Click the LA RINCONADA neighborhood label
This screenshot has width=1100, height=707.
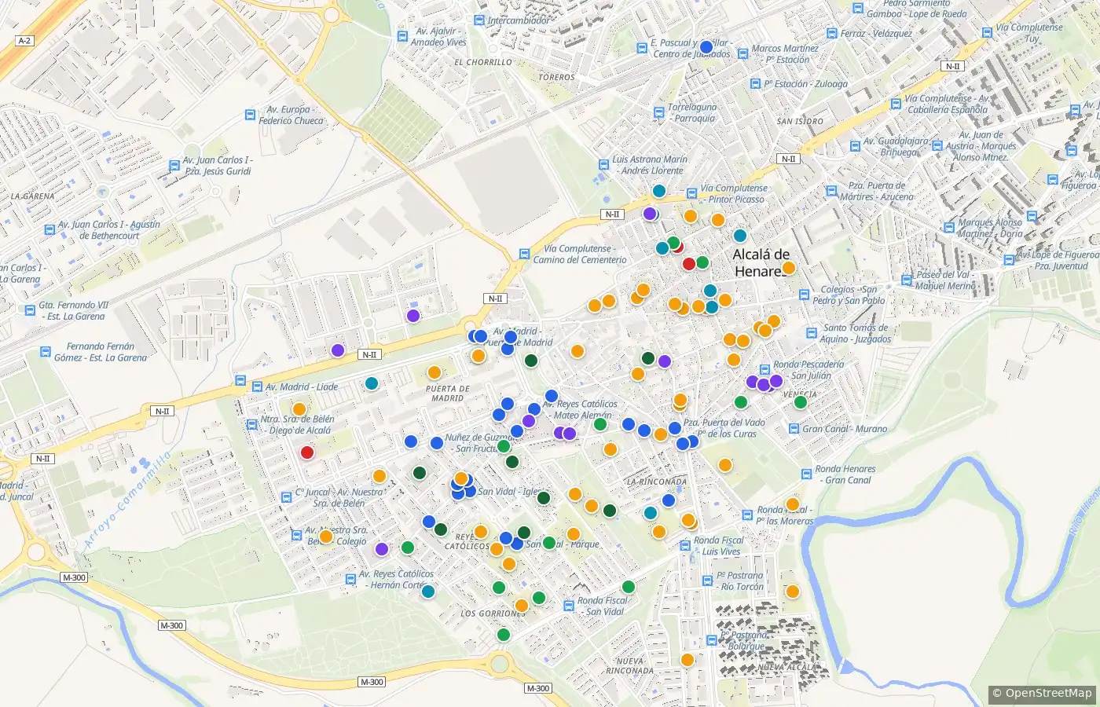[x=657, y=482]
